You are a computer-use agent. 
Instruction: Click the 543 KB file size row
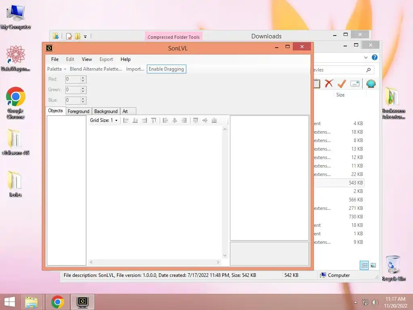(339, 183)
